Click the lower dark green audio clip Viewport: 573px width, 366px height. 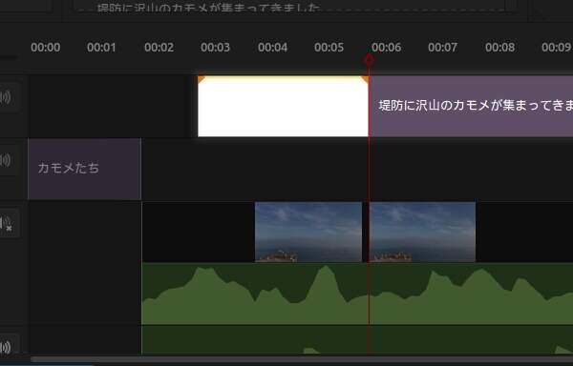click(357, 339)
